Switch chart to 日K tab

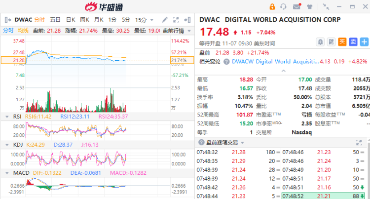pyautogui.click(x=71, y=20)
